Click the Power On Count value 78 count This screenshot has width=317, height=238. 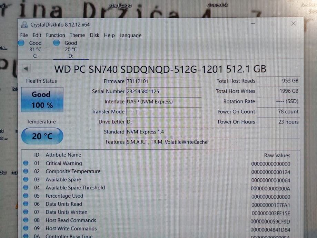point(278,112)
